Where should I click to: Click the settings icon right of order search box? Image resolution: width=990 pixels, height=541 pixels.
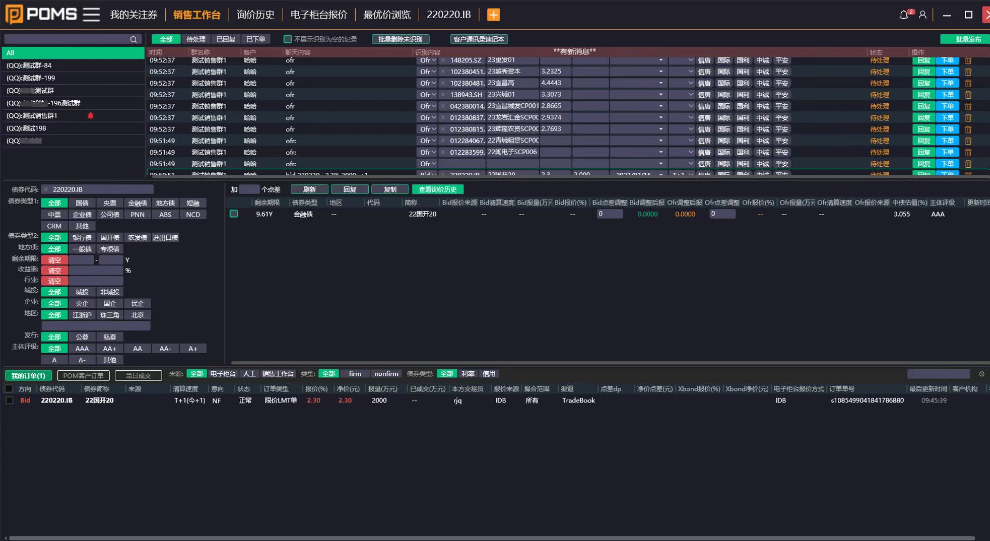click(982, 374)
